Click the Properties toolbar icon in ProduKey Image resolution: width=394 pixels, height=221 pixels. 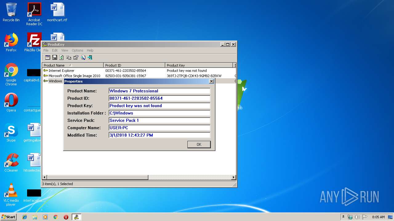tap(76, 57)
